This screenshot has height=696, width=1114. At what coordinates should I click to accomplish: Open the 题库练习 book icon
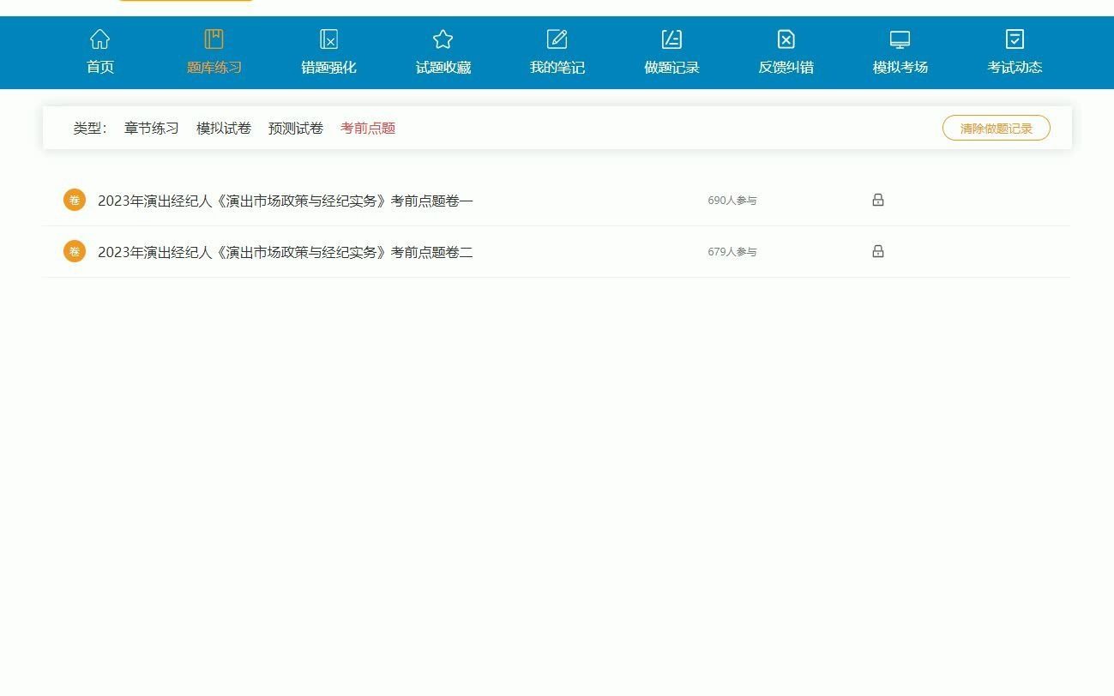click(x=214, y=39)
